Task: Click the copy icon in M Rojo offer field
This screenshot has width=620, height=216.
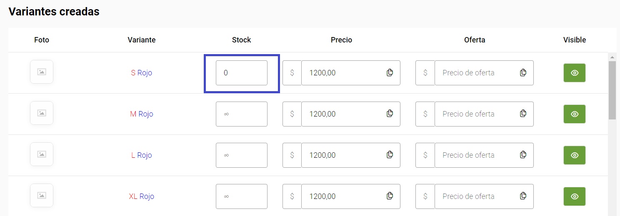Action: pyautogui.click(x=523, y=113)
